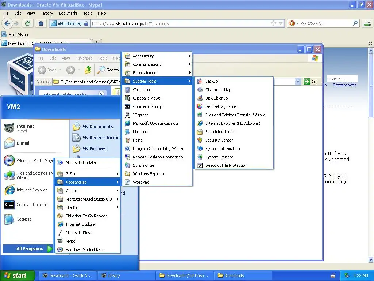The height and width of the screenshot is (281, 374).
Task: Expand the Communications submenu
Action: pos(157,64)
